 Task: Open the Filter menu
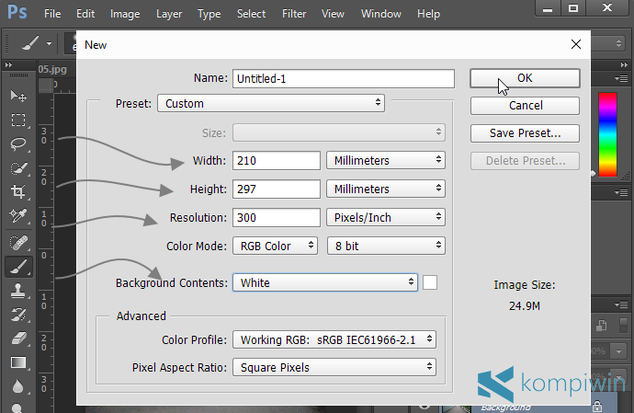click(x=294, y=14)
